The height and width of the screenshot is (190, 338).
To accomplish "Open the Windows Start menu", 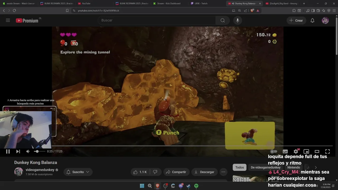I will [142, 186].
